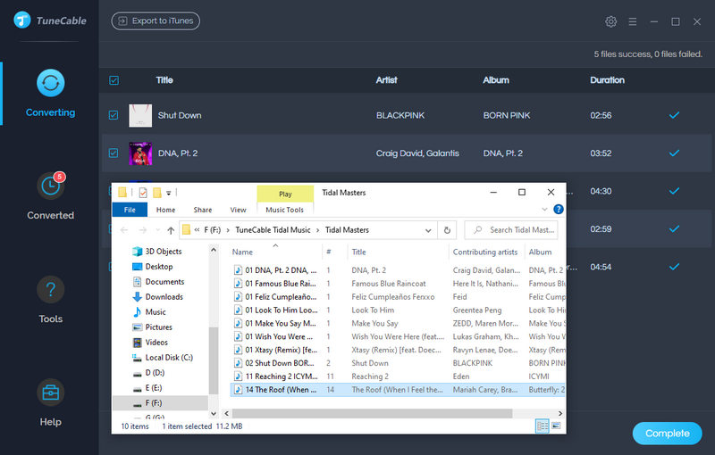715x455 pixels.
Task: Open the Converting section in TuneCable sidebar
Action: pos(50,94)
